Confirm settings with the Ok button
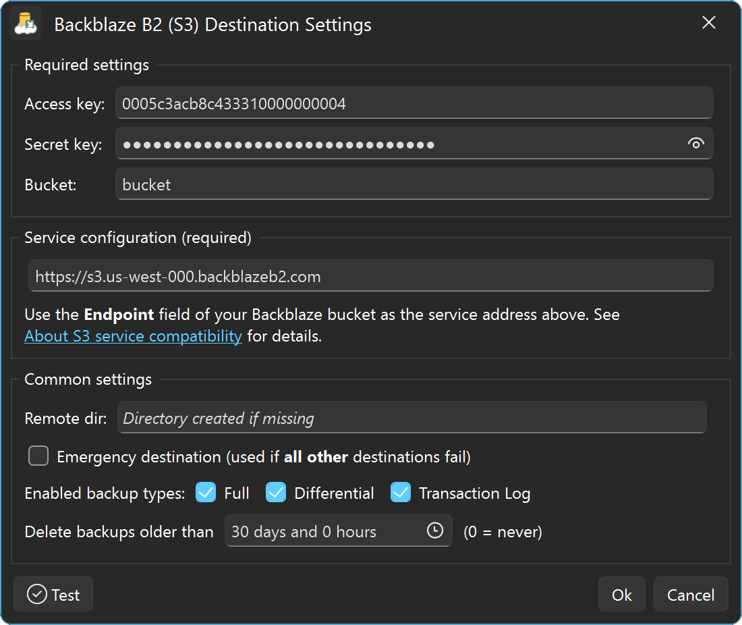The image size is (742, 625). (x=621, y=594)
